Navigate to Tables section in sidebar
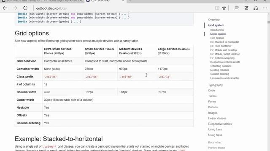The height and width of the screenshot is (151, 270). point(212,96)
